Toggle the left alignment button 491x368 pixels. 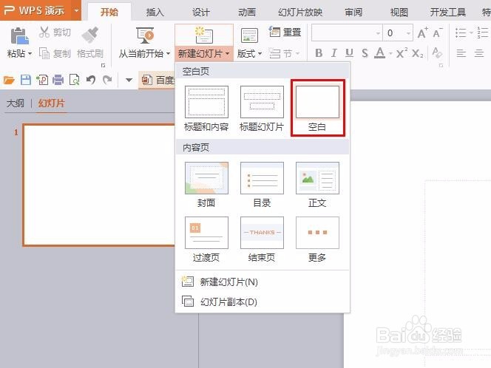pos(461,53)
